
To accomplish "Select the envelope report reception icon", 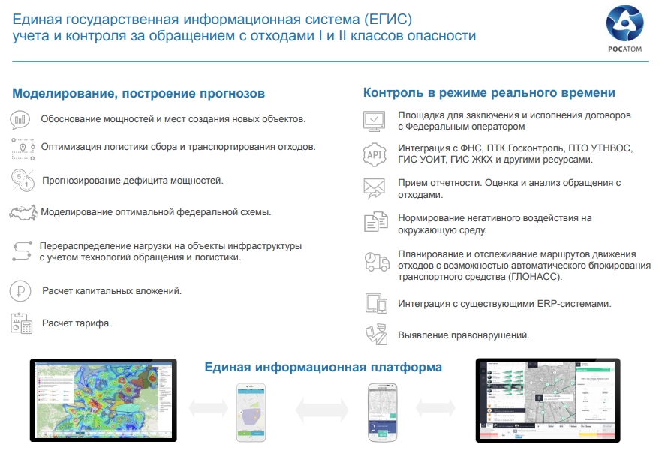I will point(374,188).
